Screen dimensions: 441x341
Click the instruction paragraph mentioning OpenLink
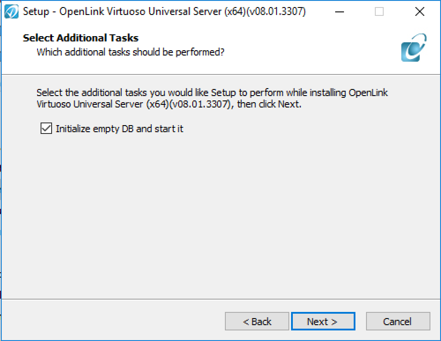213,98
